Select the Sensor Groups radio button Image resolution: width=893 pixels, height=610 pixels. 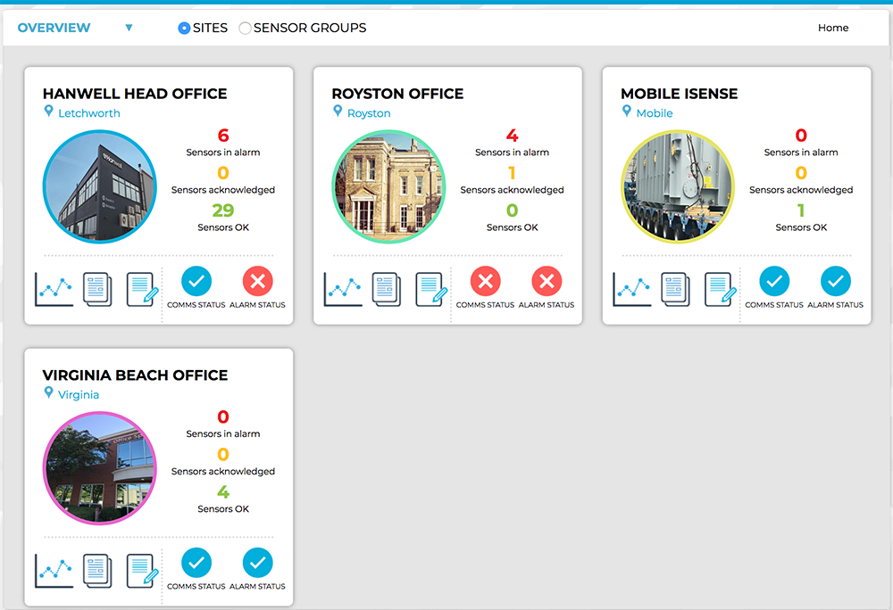(245, 28)
